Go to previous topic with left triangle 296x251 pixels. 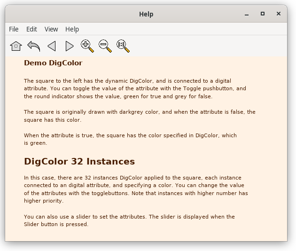tap(52, 46)
